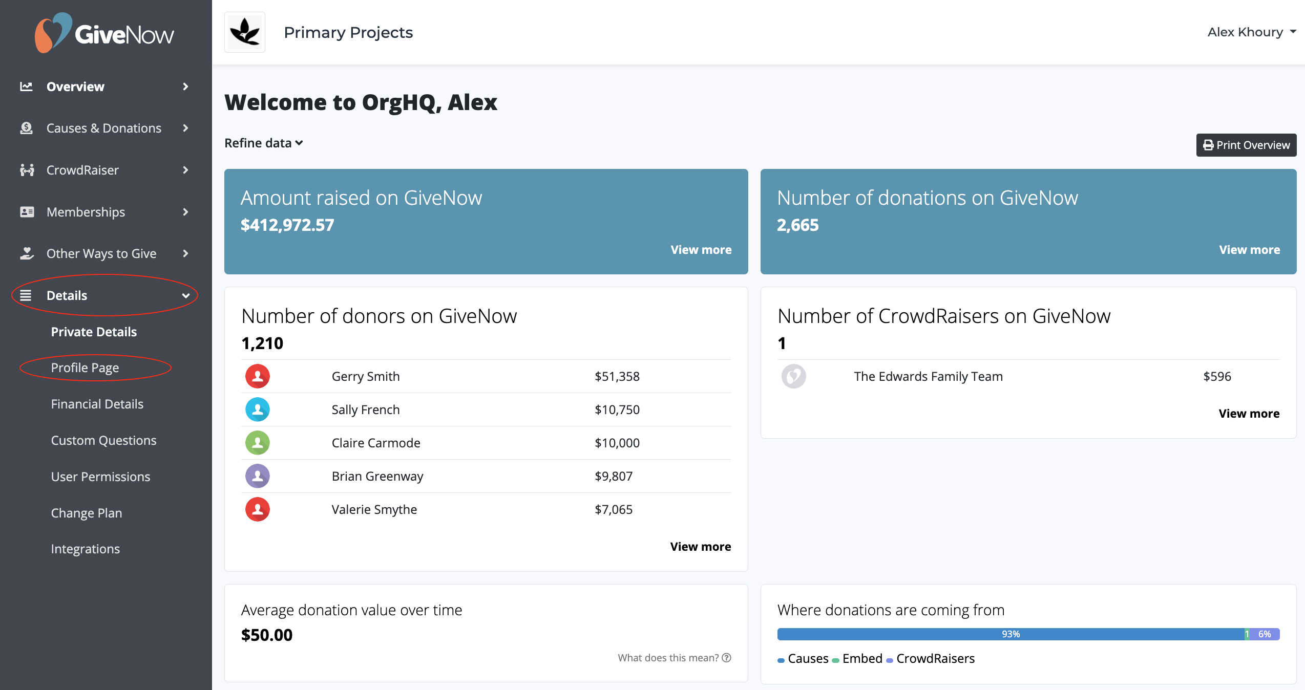View more under Number of donations
The image size is (1305, 690).
(1249, 250)
